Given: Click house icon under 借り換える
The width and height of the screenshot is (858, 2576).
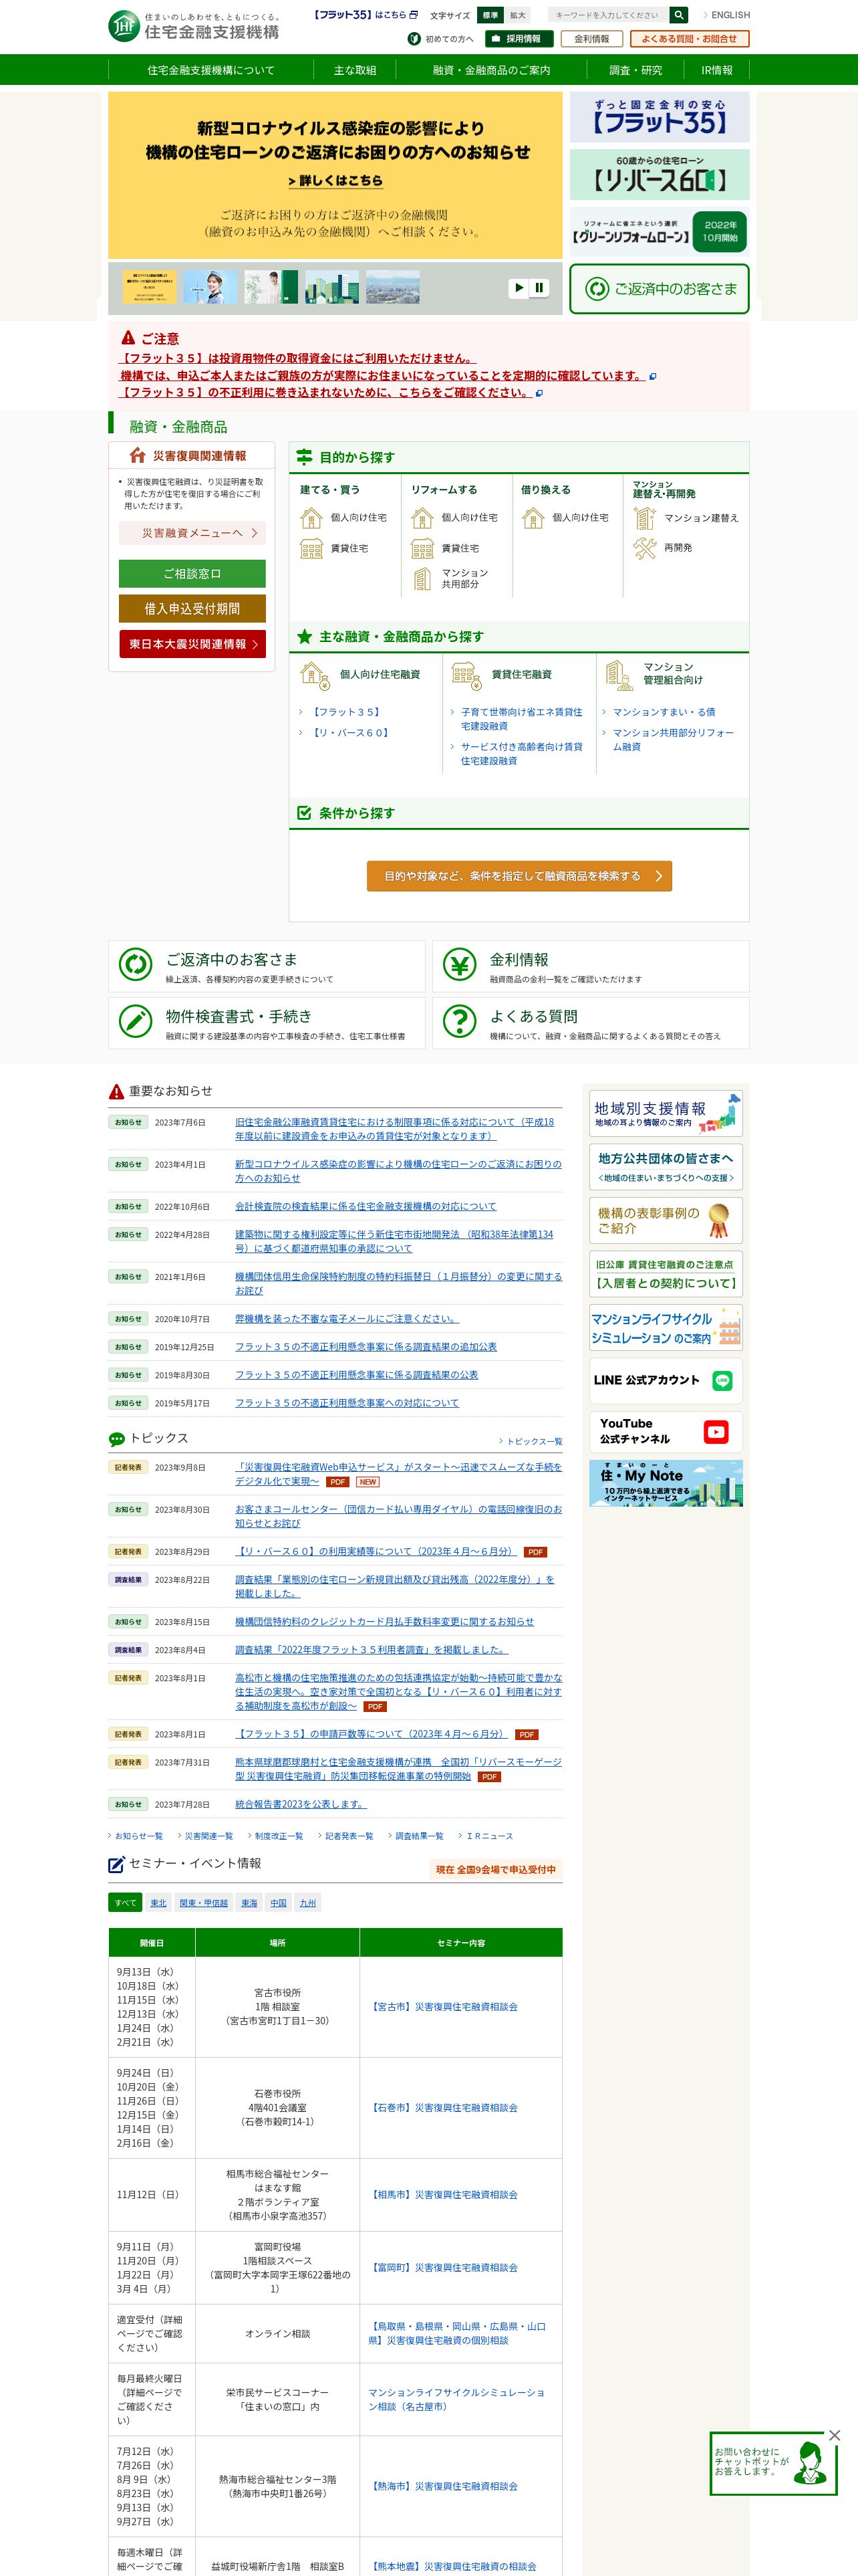Looking at the screenshot, I should (533, 518).
